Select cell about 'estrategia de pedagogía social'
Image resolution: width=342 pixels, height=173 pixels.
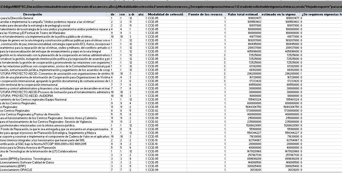55,26
